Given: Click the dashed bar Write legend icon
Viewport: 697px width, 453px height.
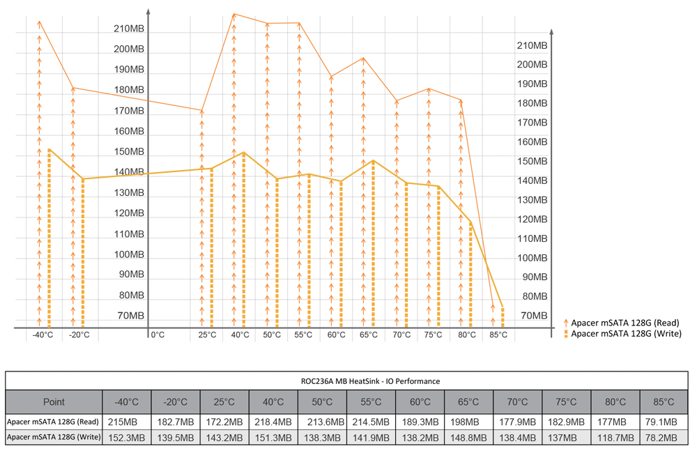Looking at the screenshot, I should point(565,334).
